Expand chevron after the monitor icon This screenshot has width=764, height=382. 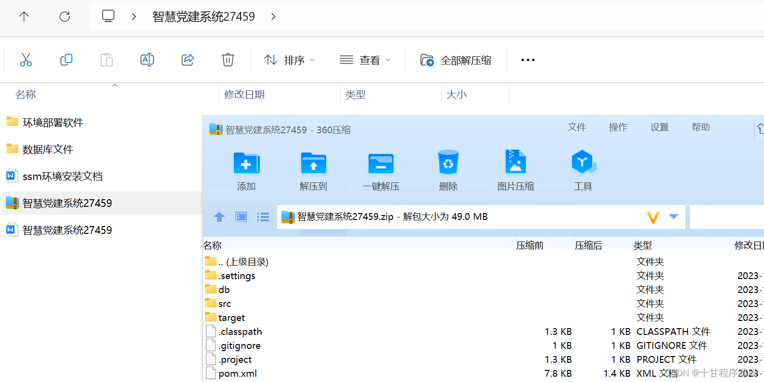click(x=134, y=17)
